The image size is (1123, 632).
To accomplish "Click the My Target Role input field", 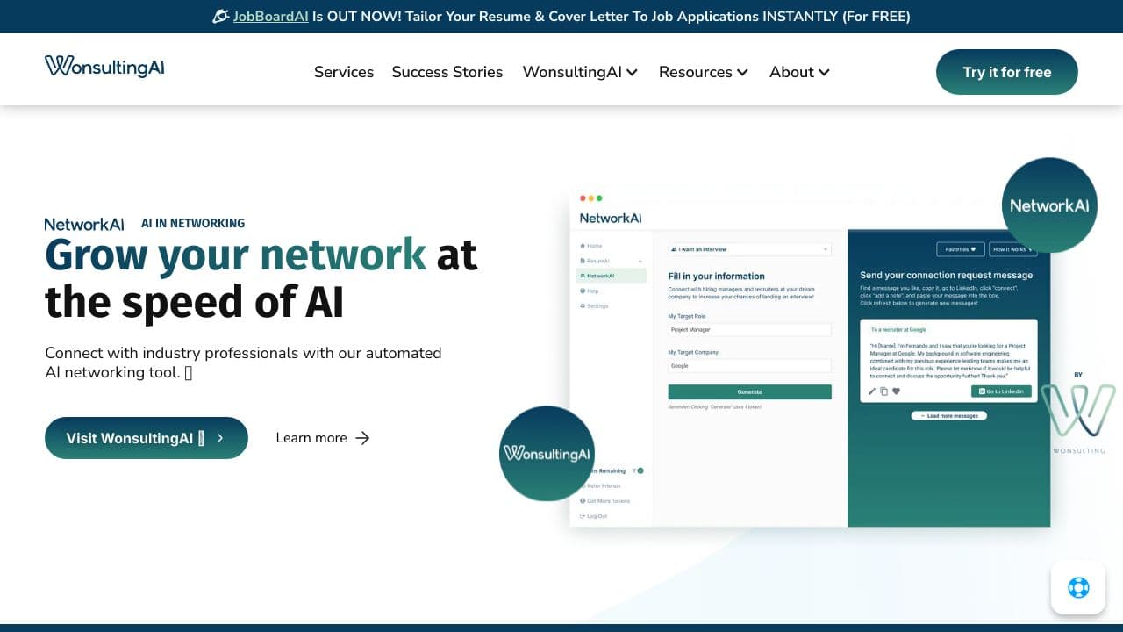I will click(x=749, y=330).
